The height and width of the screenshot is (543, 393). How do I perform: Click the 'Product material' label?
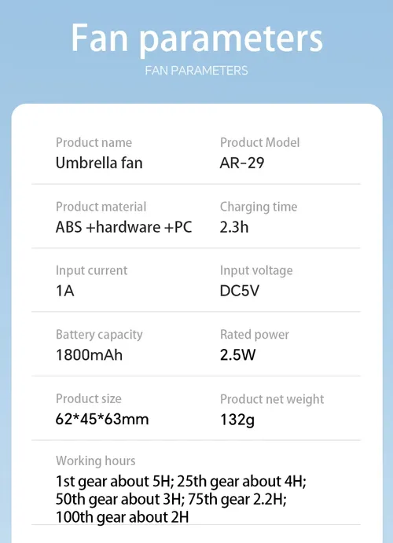(x=101, y=207)
